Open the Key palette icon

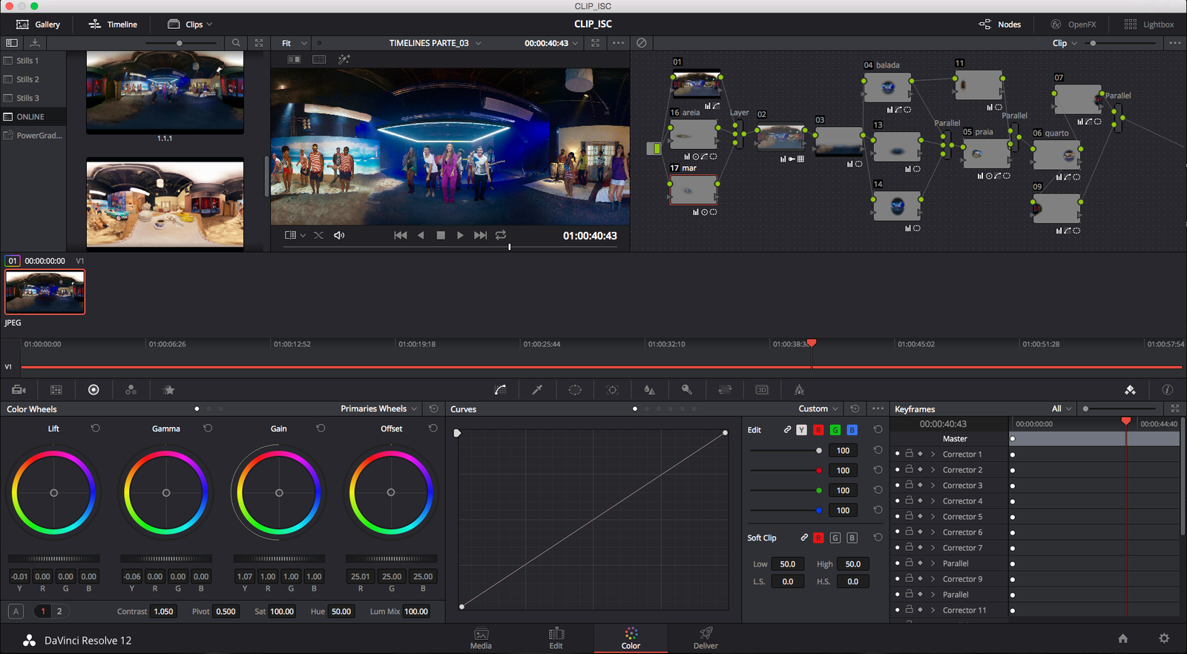click(687, 390)
